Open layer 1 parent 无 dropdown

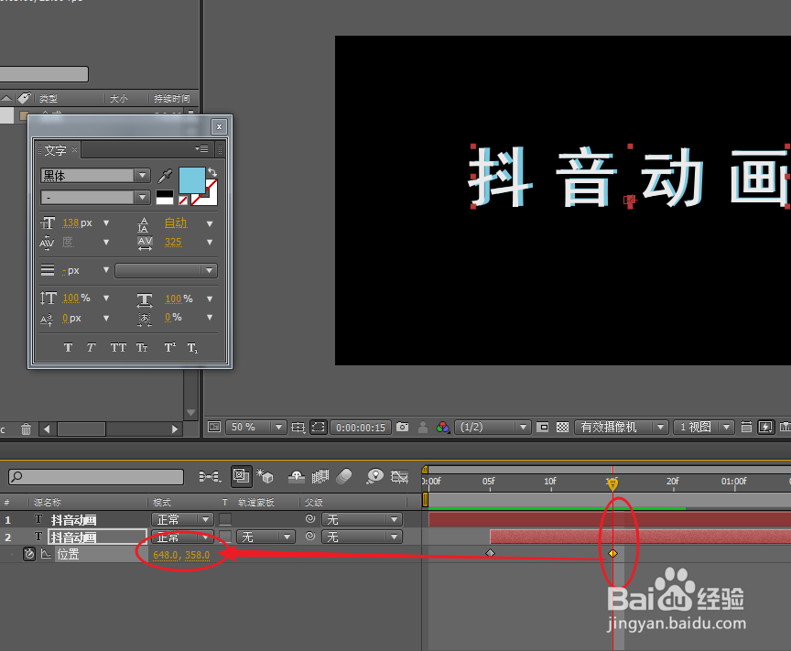click(x=362, y=519)
